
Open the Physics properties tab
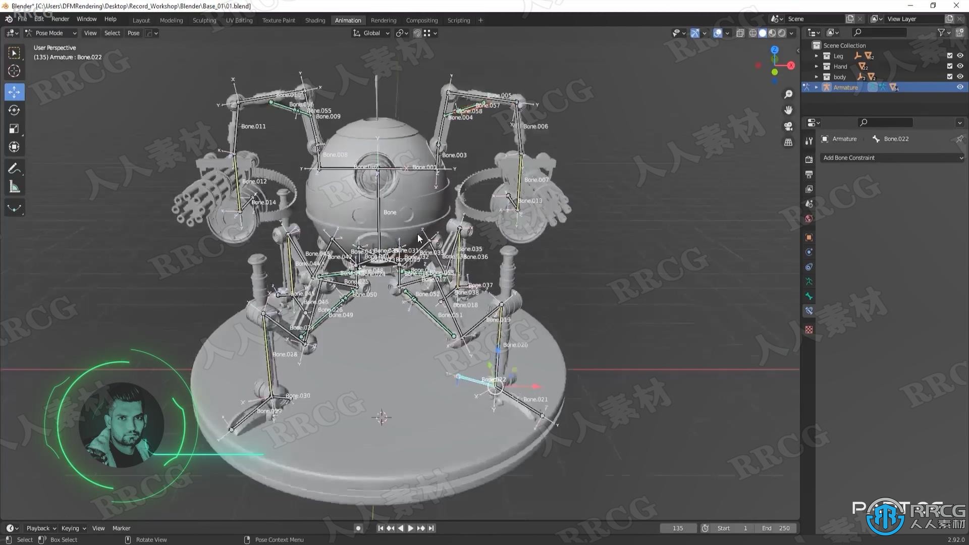click(809, 252)
